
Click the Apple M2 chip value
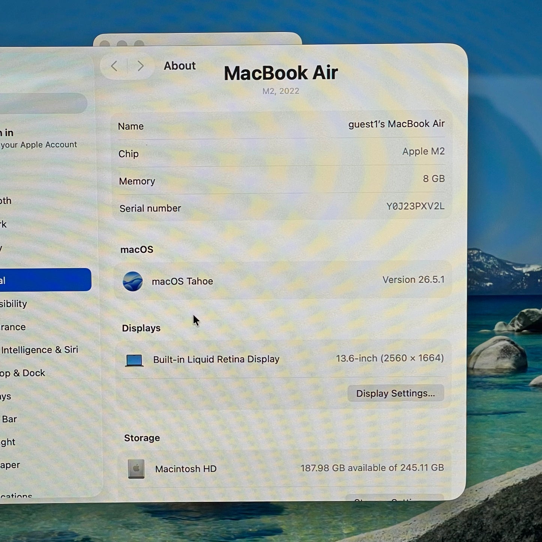(x=423, y=152)
